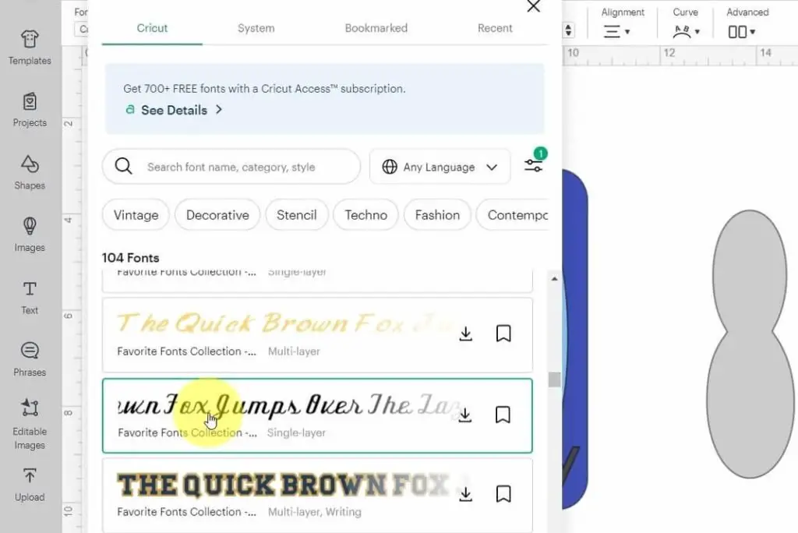The image size is (798, 533).
Task: Select the gold script font card
Action: [x=317, y=335]
